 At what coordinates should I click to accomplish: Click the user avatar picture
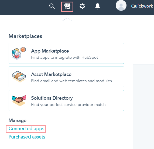pos(121,5)
